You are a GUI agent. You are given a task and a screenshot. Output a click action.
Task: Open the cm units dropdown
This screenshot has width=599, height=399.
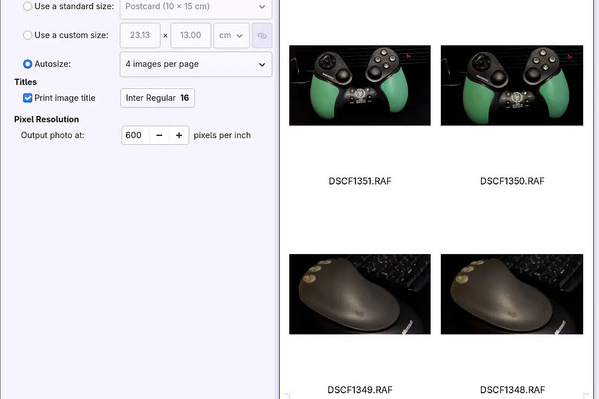(232, 36)
